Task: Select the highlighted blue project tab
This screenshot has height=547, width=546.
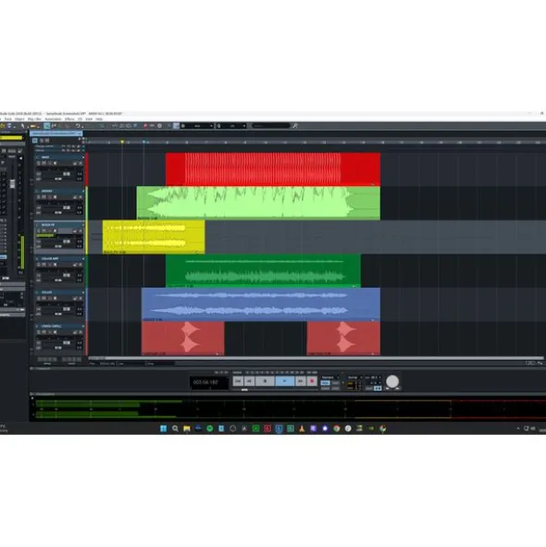Action: pos(56,133)
